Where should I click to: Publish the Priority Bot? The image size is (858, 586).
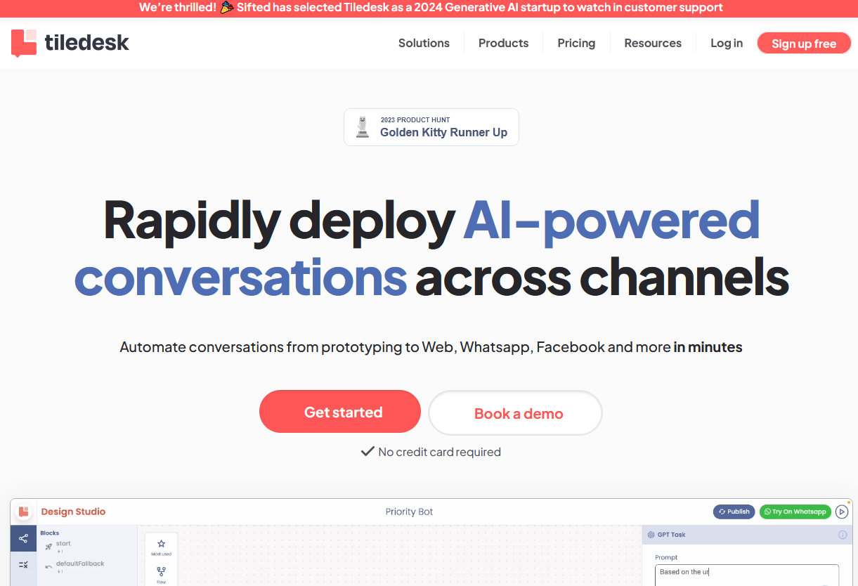[734, 512]
